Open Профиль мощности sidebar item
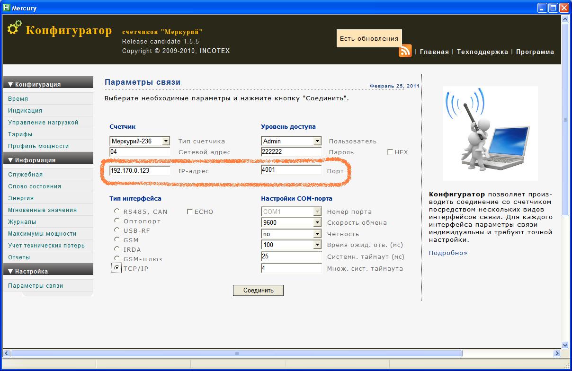 point(38,146)
